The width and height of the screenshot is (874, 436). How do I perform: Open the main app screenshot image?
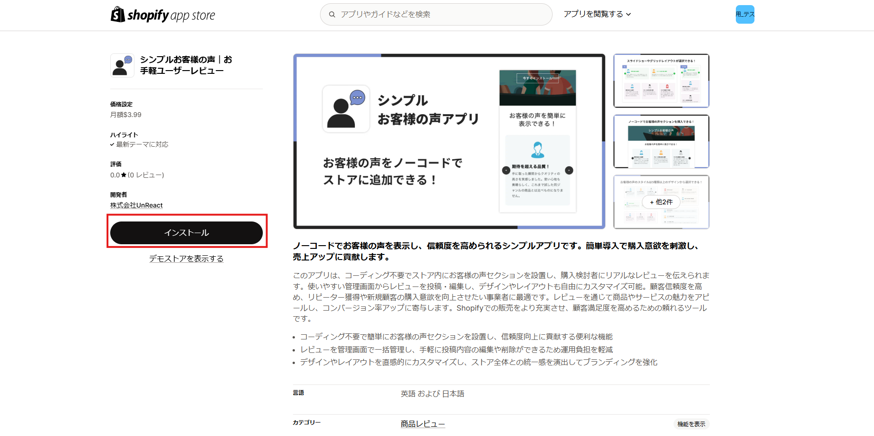pyautogui.click(x=449, y=141)
